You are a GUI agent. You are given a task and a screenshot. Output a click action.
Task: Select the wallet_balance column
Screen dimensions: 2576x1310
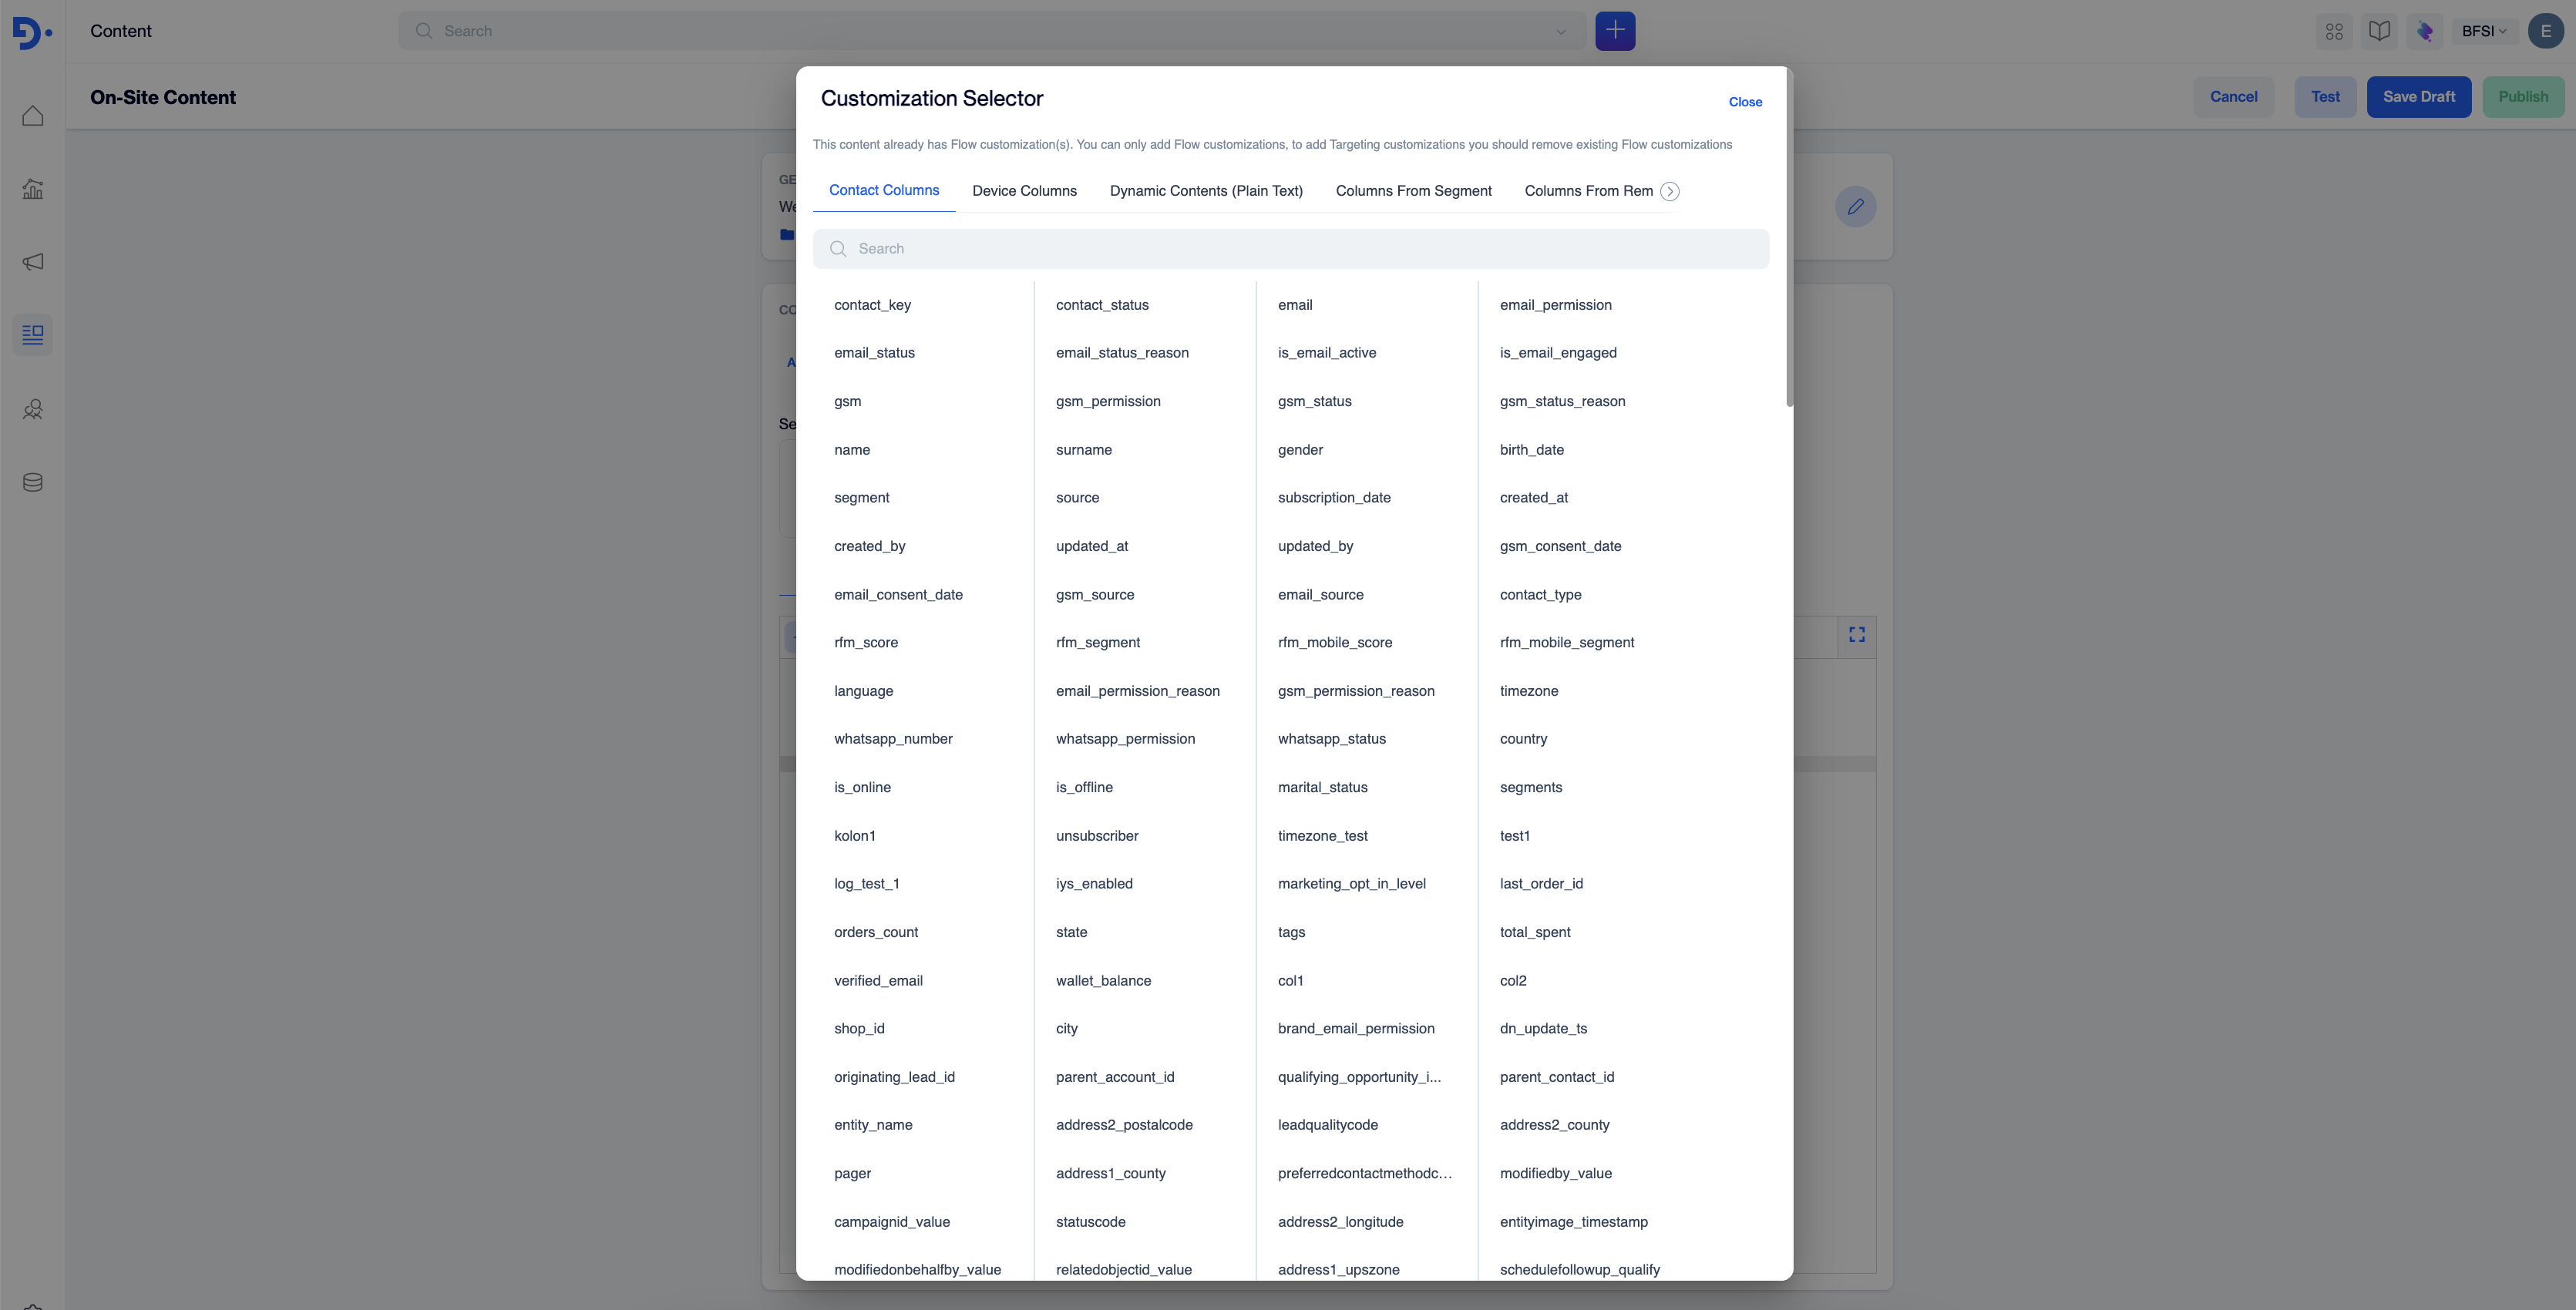tap(1103, 981)
